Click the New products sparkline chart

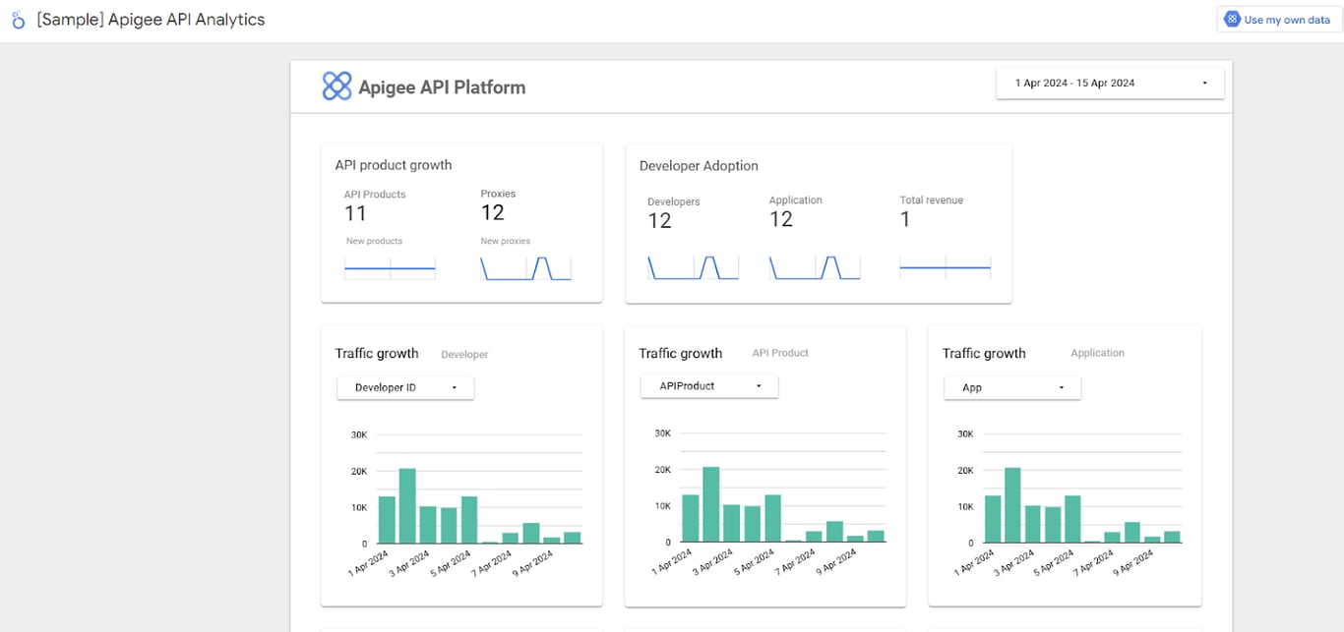click(x=390, y=268)
